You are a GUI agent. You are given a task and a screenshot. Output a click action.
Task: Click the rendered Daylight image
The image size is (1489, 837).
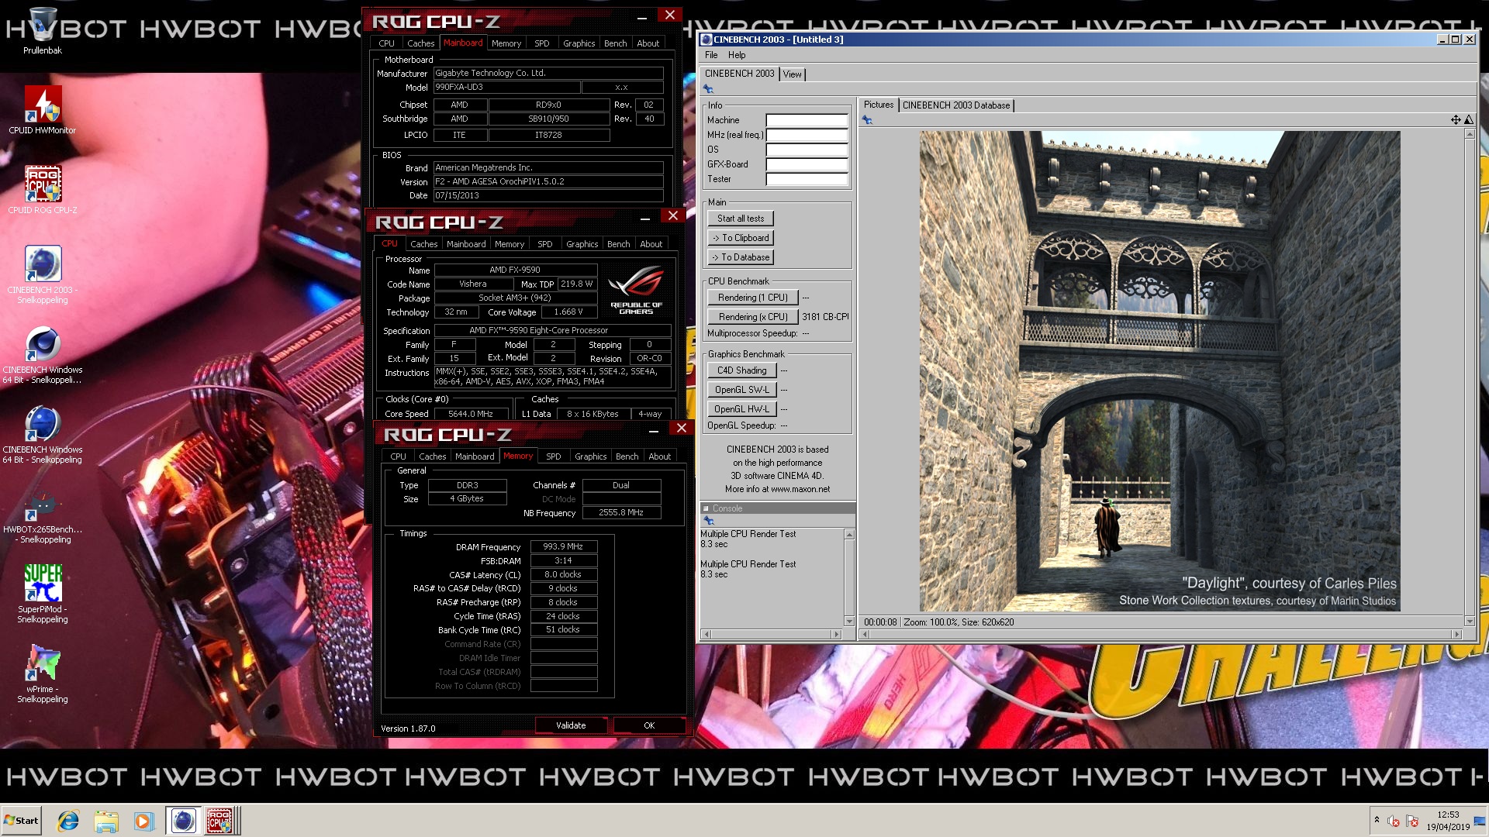click(x=1159, y=371)
